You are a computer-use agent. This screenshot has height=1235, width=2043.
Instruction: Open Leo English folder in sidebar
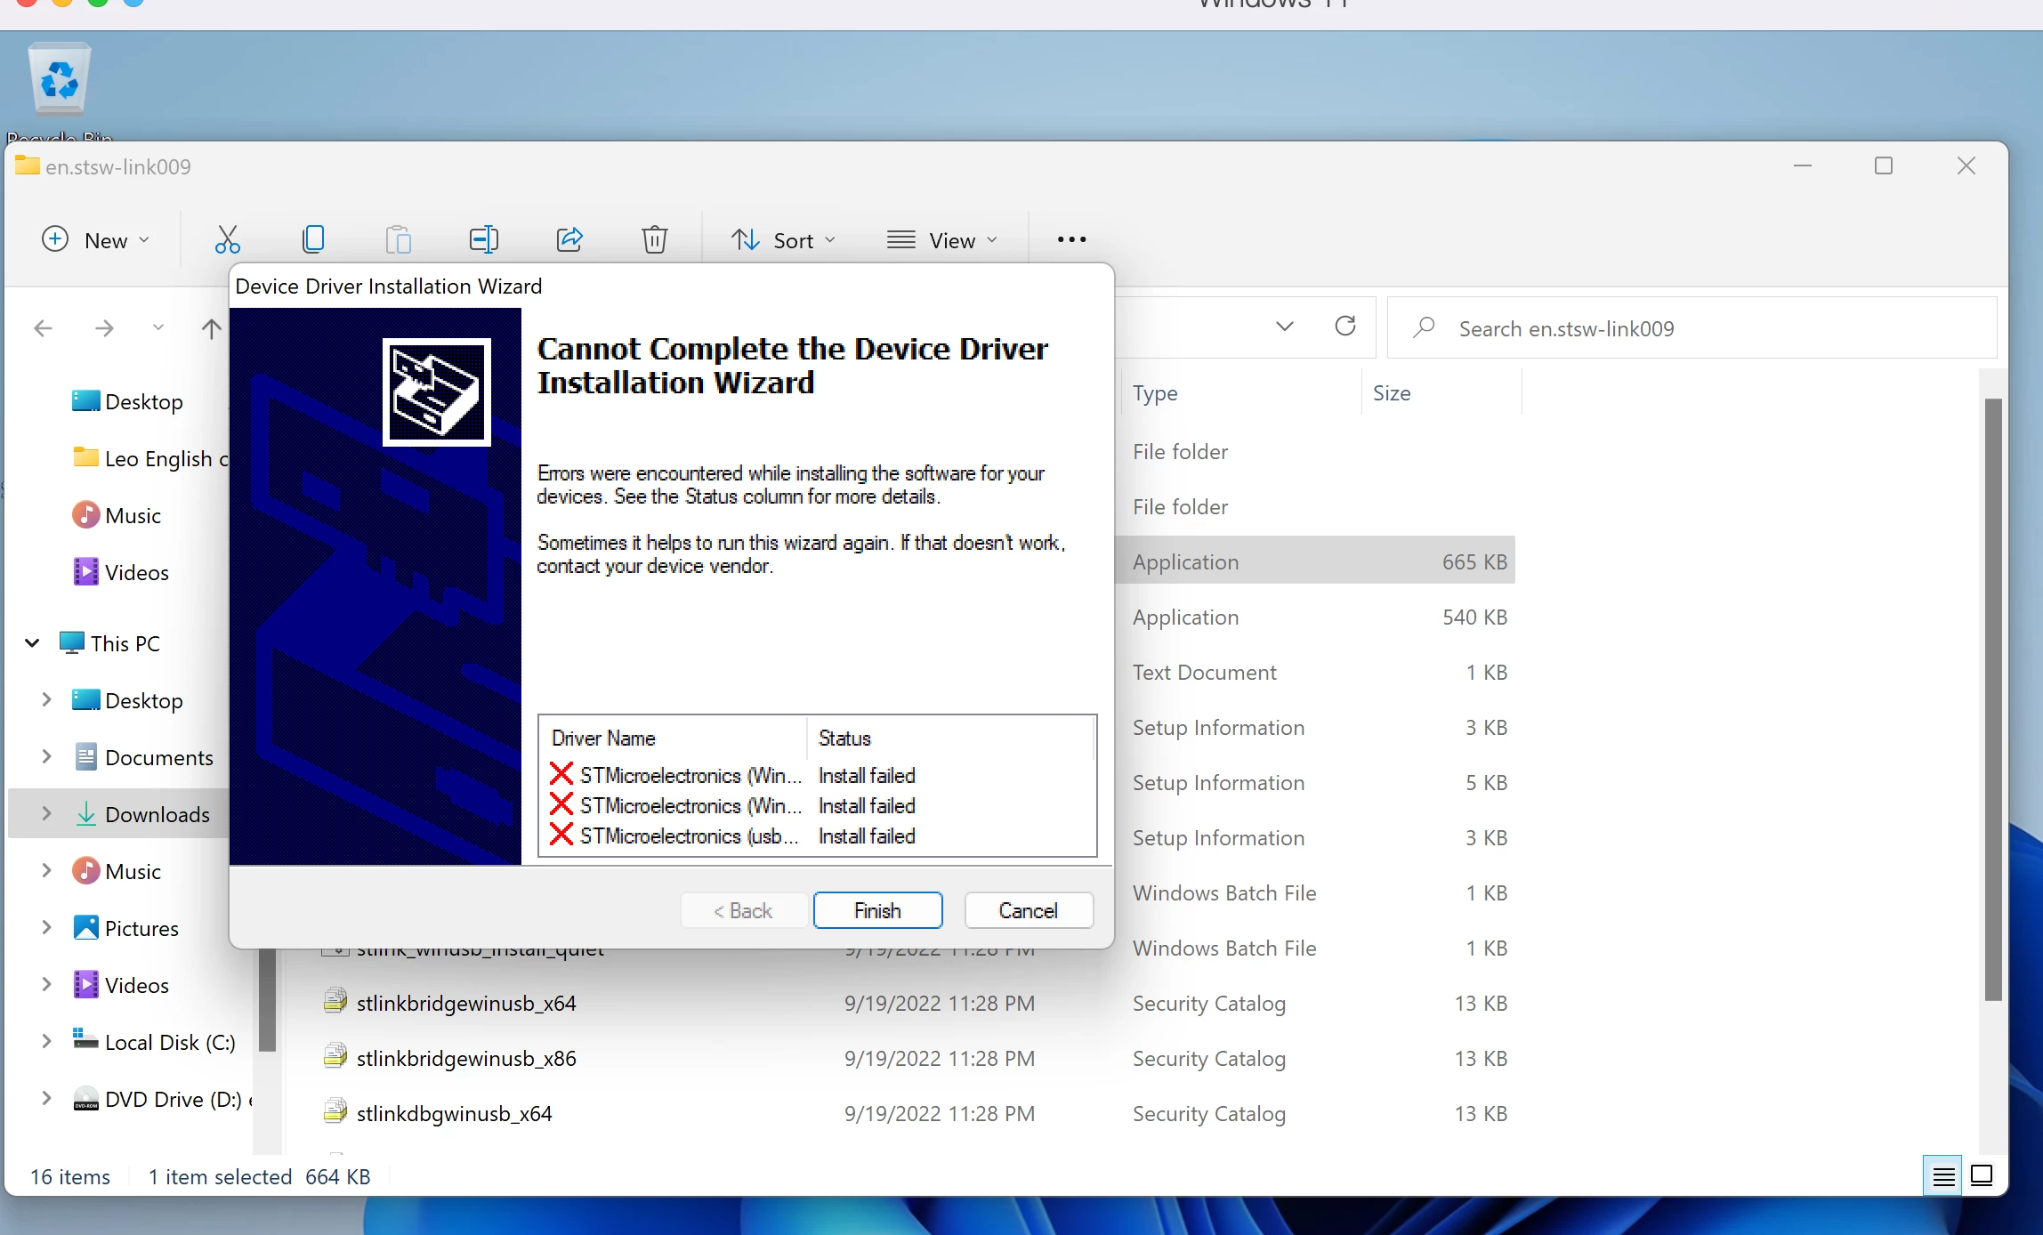click(149, 458)
